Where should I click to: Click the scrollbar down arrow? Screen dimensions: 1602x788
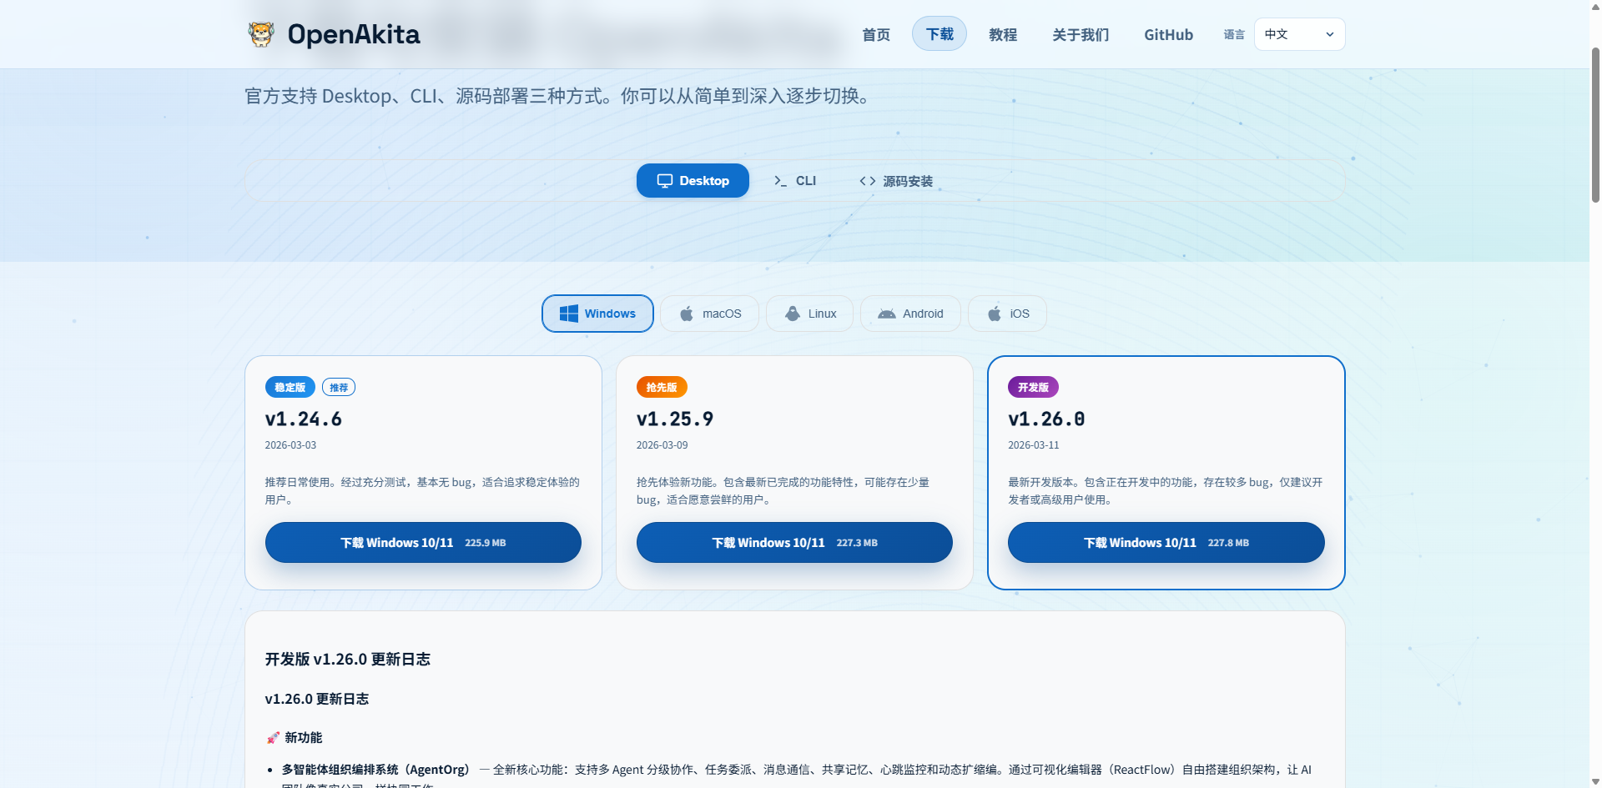pyautogui.click(x=1595, y=781)
